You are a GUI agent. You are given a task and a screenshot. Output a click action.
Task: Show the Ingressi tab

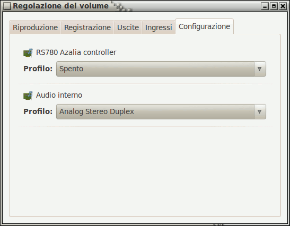[159, 27]
